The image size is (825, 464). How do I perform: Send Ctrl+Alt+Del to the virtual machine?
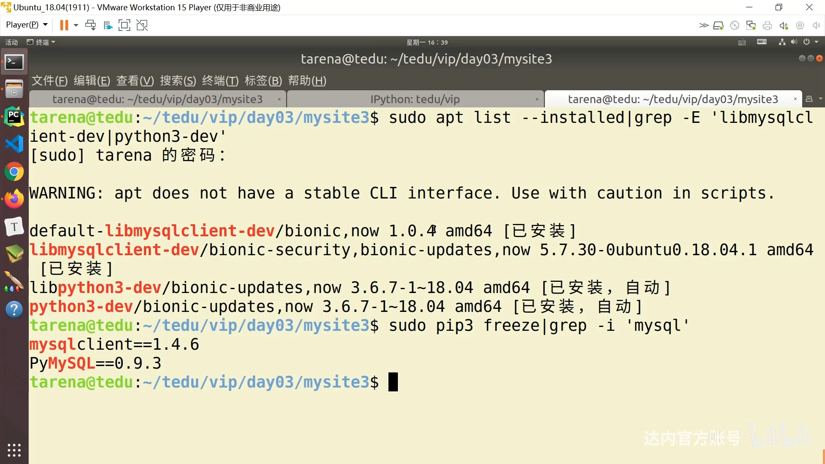(x=91, y=25)
